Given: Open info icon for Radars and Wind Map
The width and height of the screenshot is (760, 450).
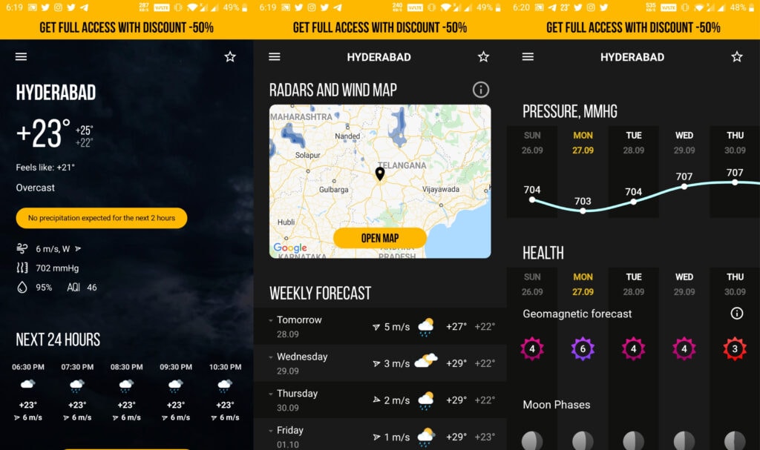Looking at the screenshot, I should (481, 90).
